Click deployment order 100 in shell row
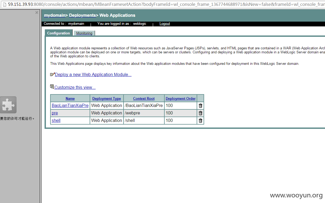The image size is (325, 203). [181, 121]
